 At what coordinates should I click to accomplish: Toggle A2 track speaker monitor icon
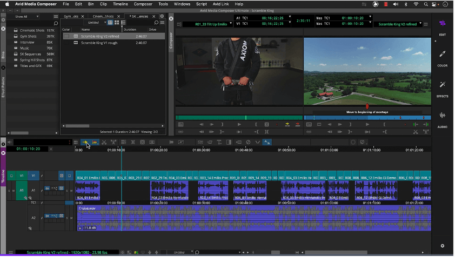click(x=30, y=228)
